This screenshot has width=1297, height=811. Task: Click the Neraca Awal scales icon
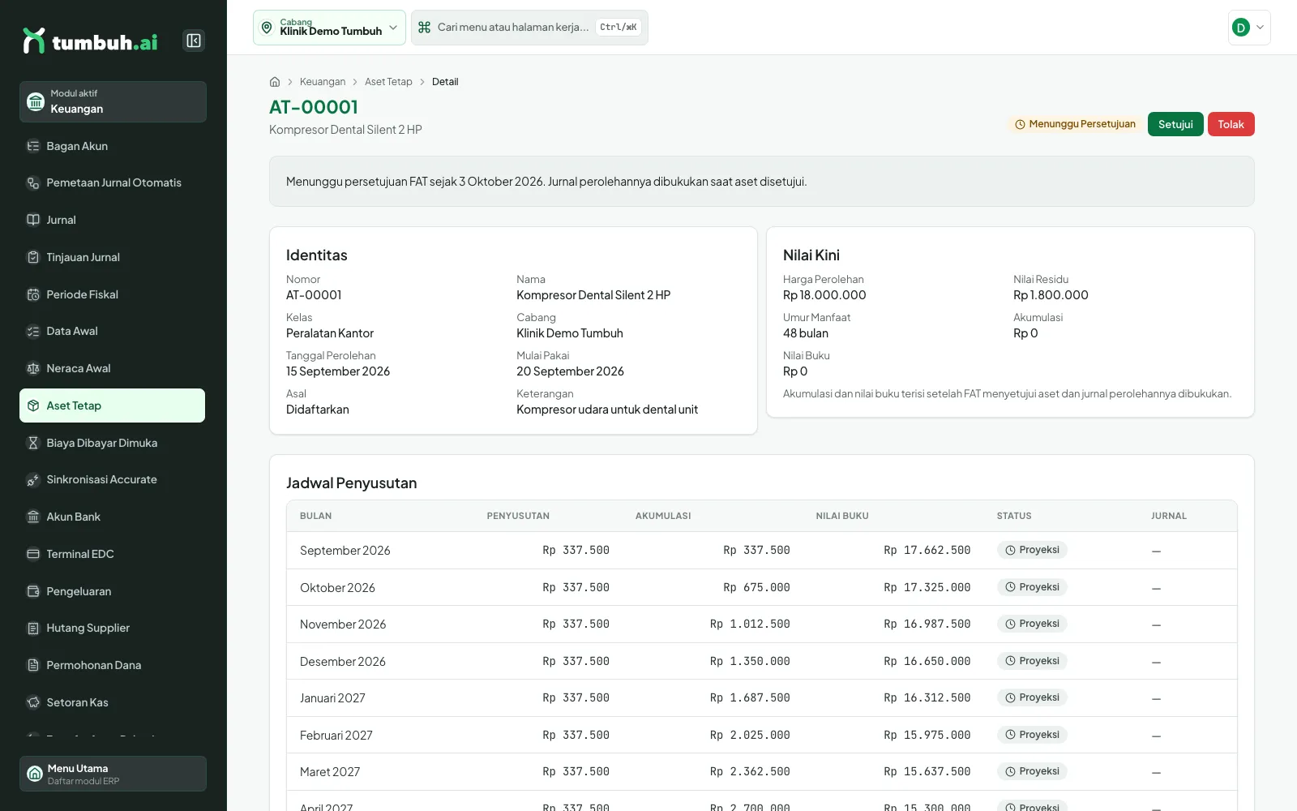click(33, 368)
